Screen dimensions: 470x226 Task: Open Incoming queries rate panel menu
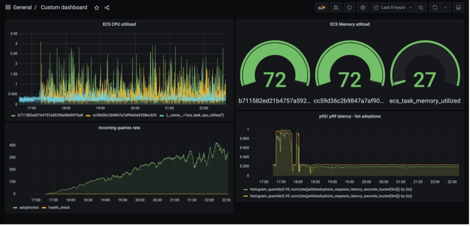pyautogui.click(x=119, y=128)
